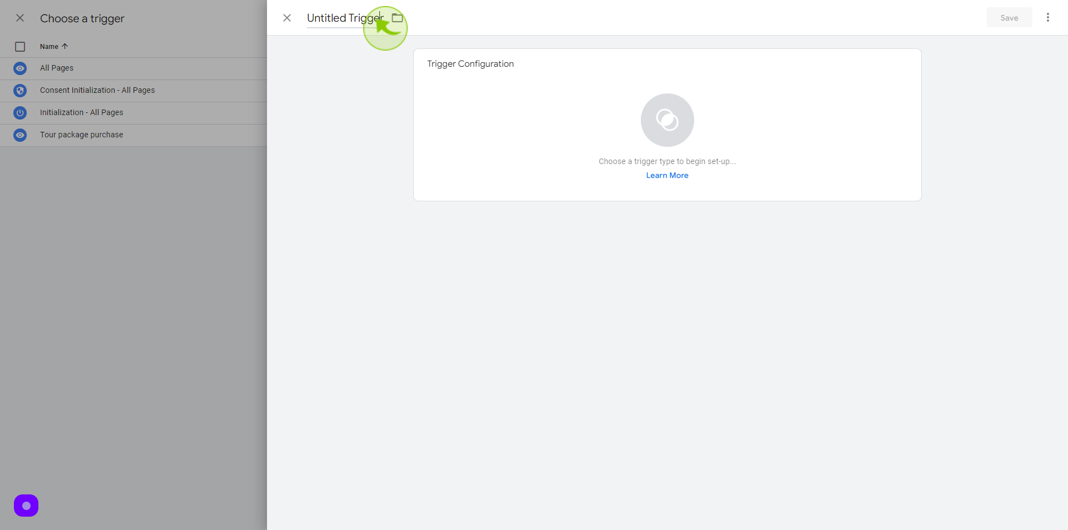Click the Trigger Configuration card
The image size is (1068, 530).
coord(667,125)
